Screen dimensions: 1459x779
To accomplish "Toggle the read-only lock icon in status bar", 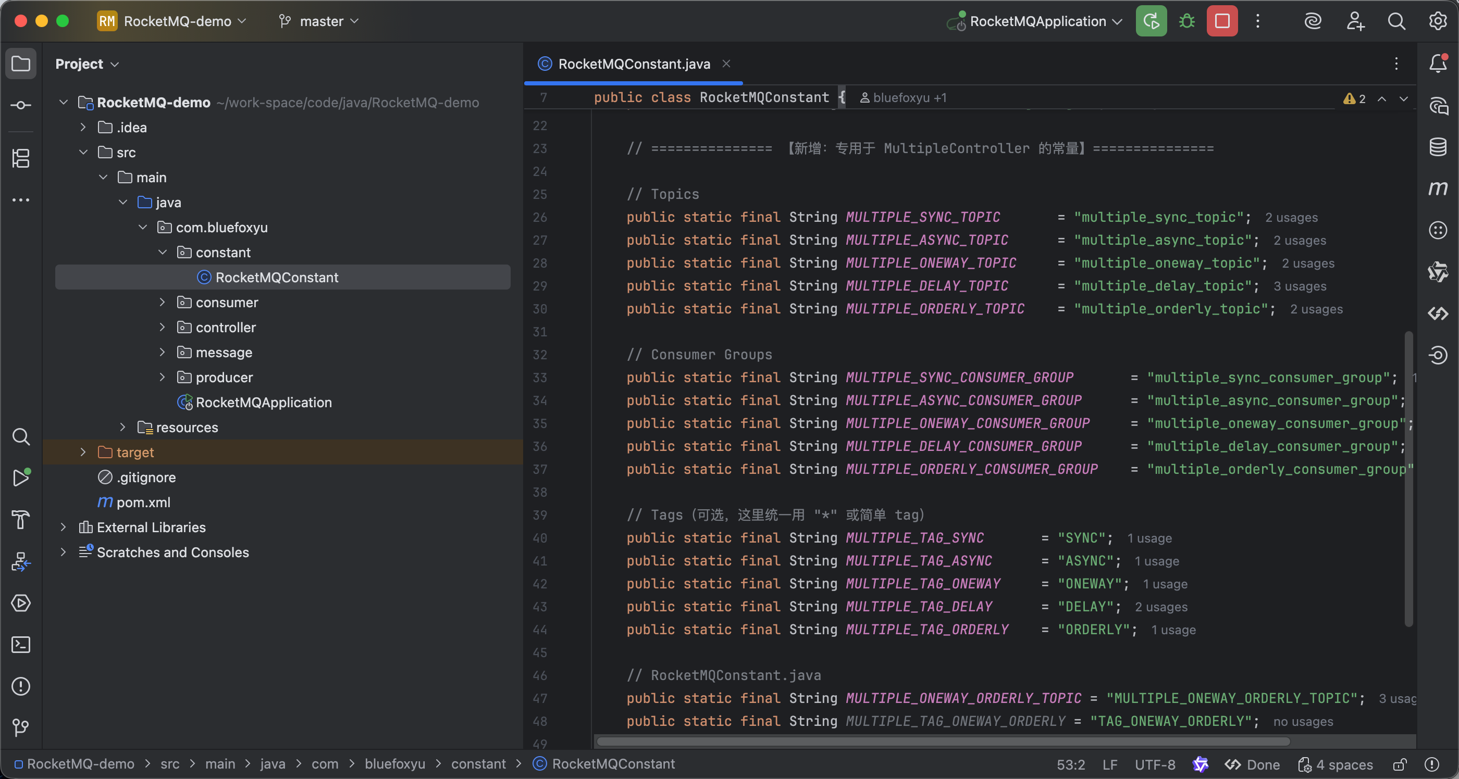I will click(x=1400, y=765).
